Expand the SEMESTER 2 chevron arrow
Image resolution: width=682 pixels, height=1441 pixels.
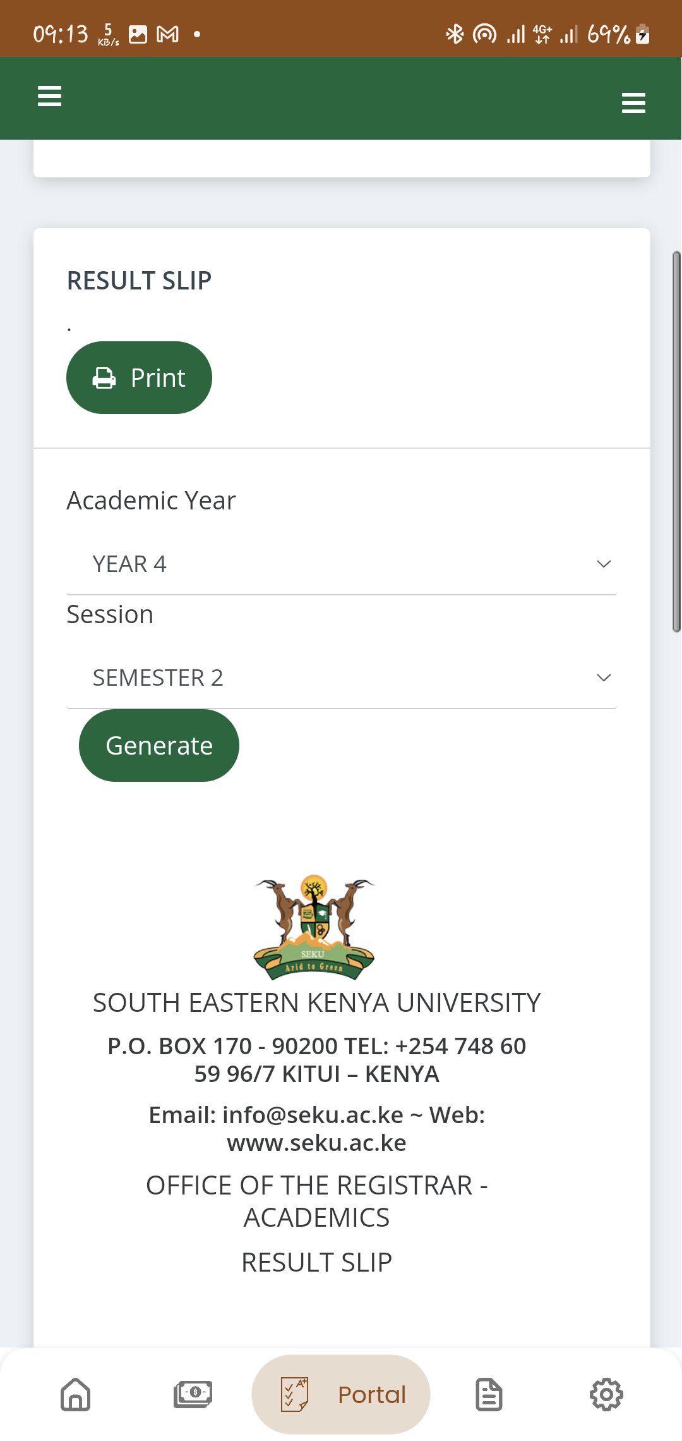coord(604,678)
